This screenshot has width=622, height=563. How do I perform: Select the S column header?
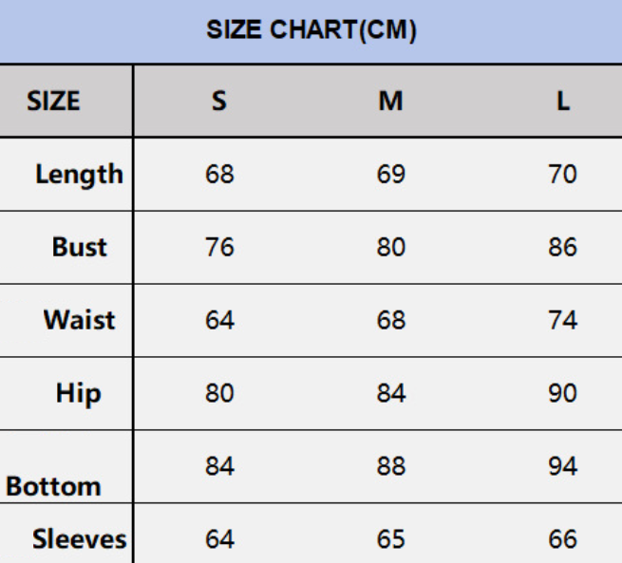pos(219,101)
